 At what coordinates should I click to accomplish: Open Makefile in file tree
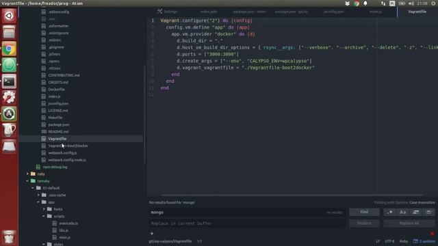click(x=55, y=118)
